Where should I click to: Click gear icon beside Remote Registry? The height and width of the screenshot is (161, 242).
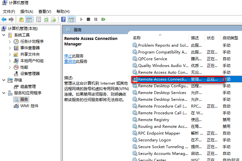[x=135, y=119]
